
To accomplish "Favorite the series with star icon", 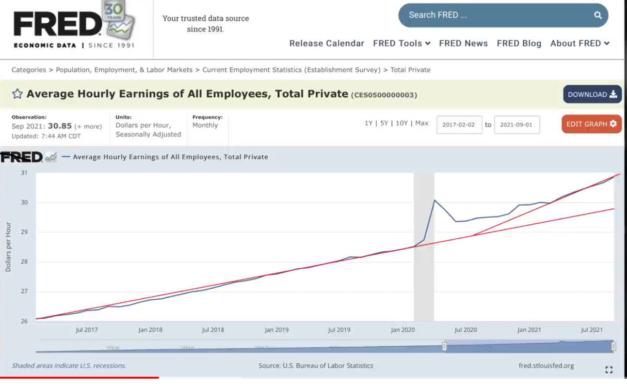I will click(17, 94).
